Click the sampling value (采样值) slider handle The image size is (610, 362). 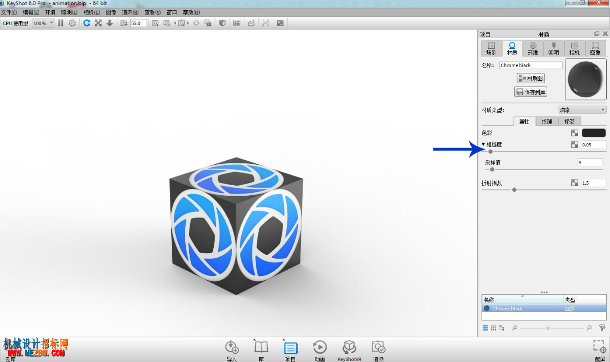[492, 170]
